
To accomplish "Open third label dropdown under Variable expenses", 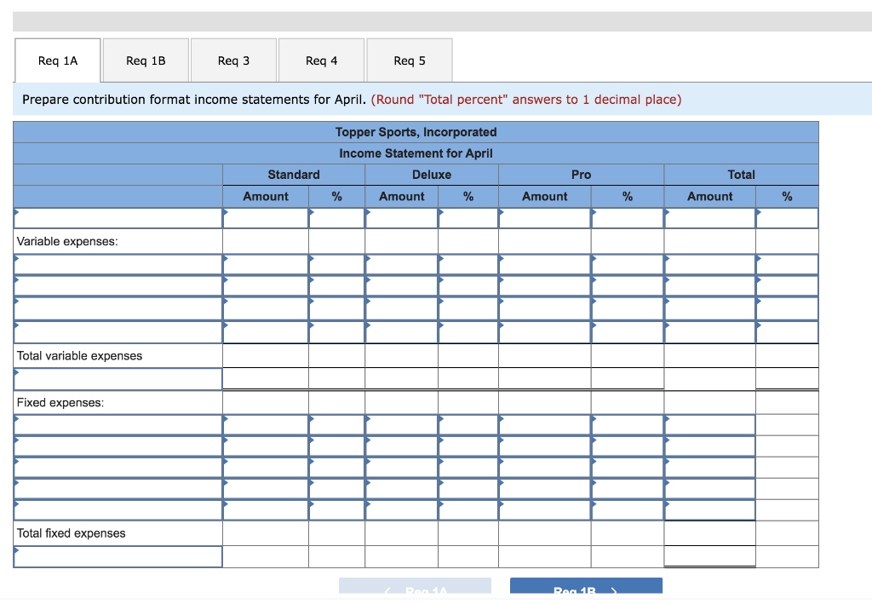I will [x=118, y=308].
